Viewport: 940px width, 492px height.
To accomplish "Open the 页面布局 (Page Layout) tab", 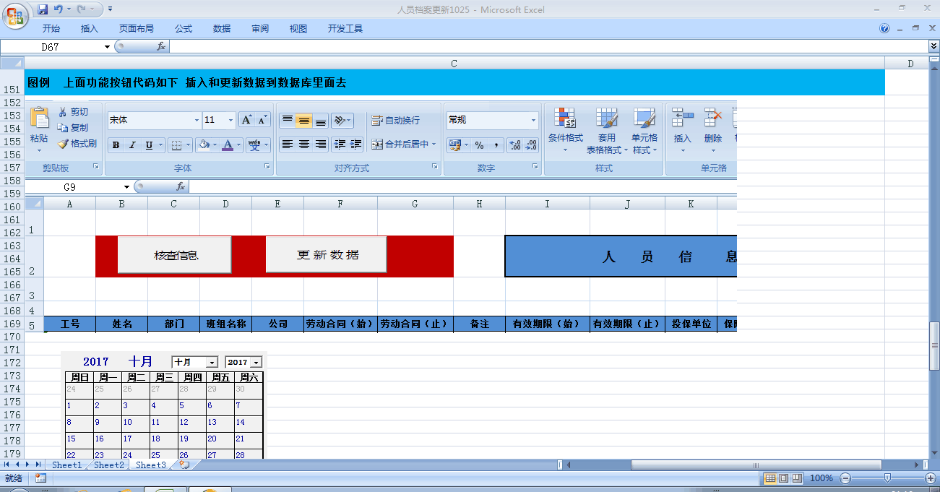I will click(x=137, y=29).
